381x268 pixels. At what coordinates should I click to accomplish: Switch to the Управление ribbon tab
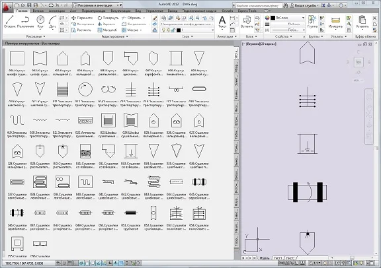155,11
